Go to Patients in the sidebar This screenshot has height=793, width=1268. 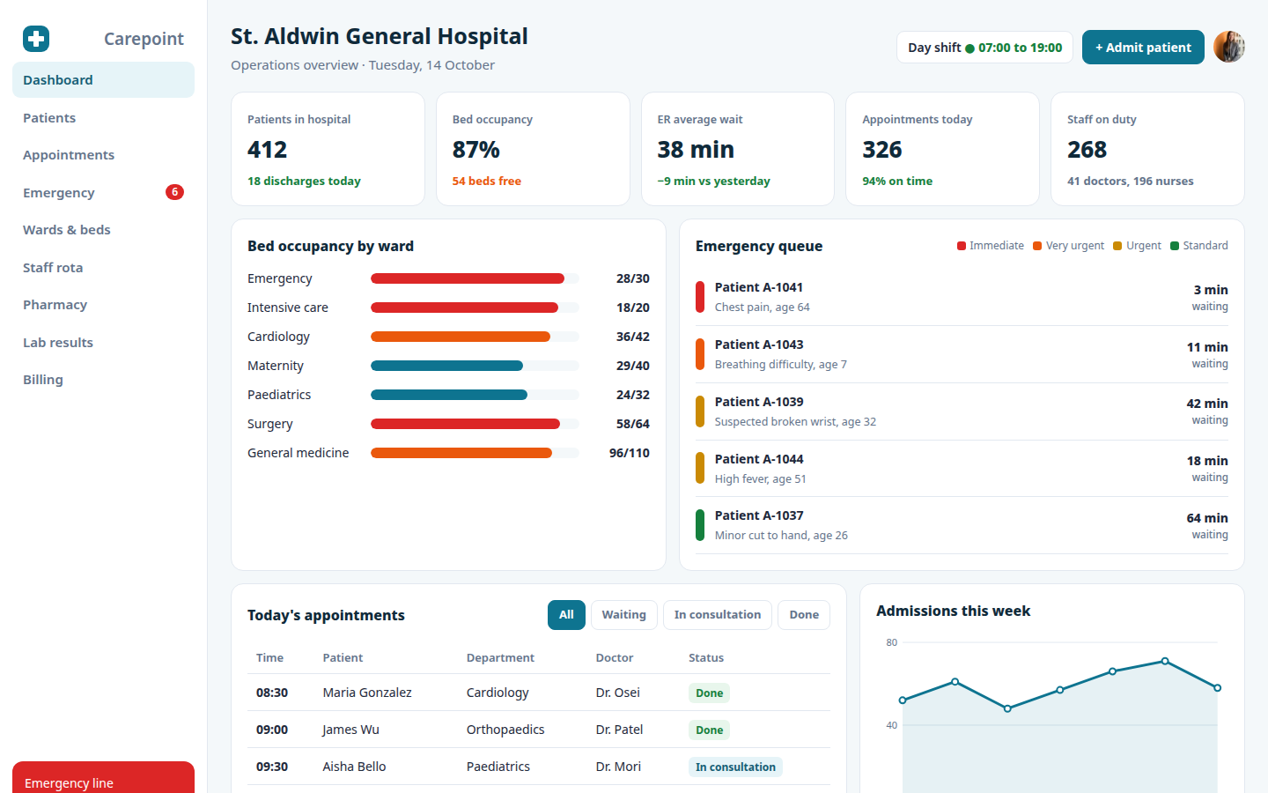tap(103, 118)
